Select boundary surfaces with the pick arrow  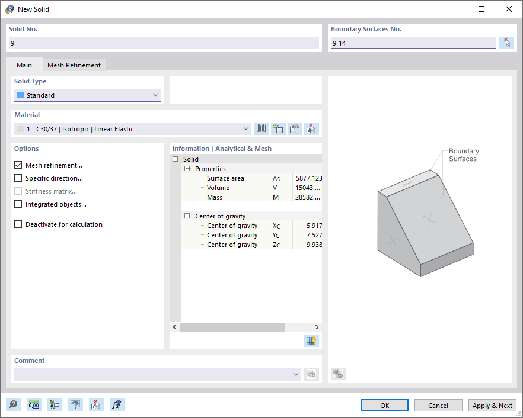[x=507, y=42]
